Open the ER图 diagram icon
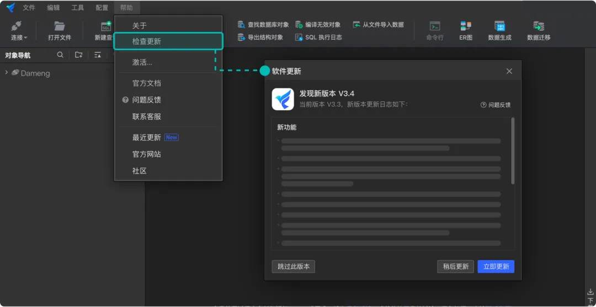 tap(466, 26)
